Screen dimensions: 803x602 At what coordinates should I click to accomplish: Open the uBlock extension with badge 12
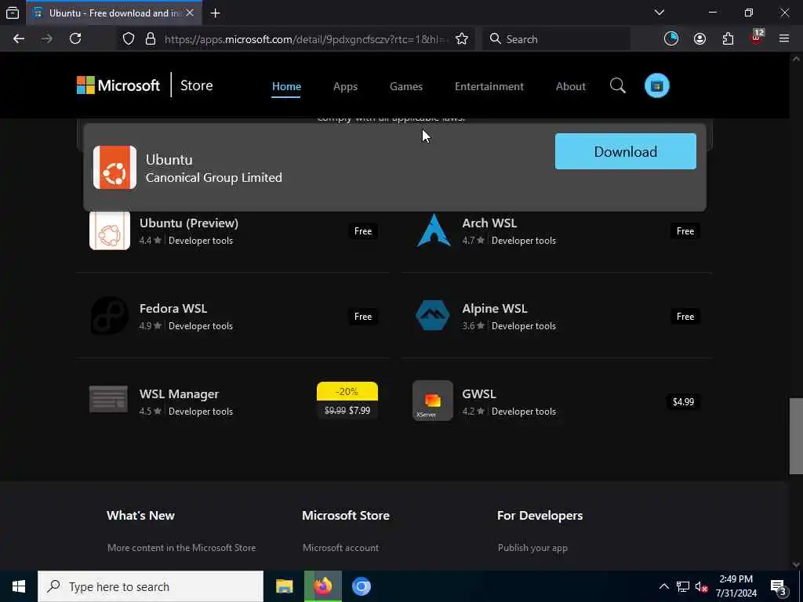click(757, 38)
